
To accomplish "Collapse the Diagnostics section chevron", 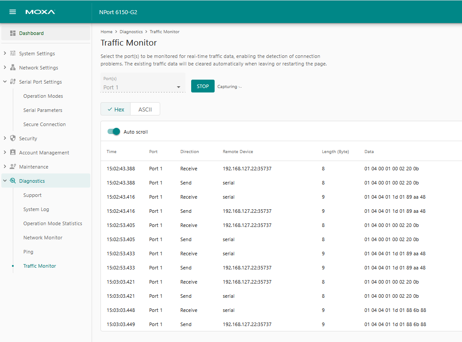I will 5,181.
